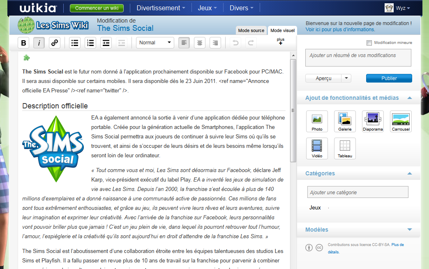Click the Commencer un wiki button

coord(97,8)
